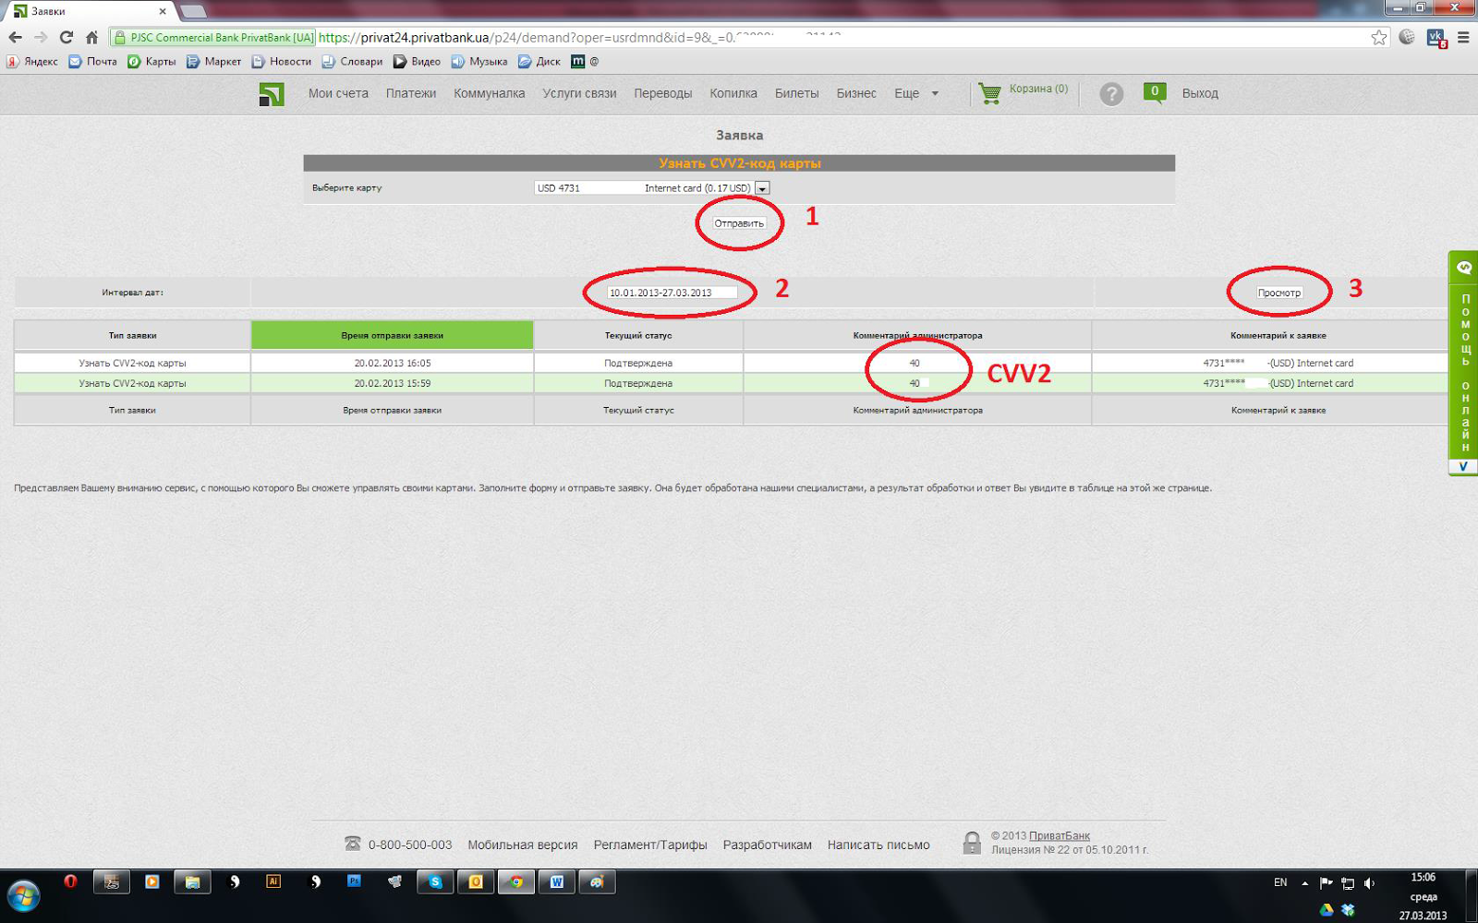Open Переводы menu
This screenshot has height=923, width=1478.
(663, 93)
